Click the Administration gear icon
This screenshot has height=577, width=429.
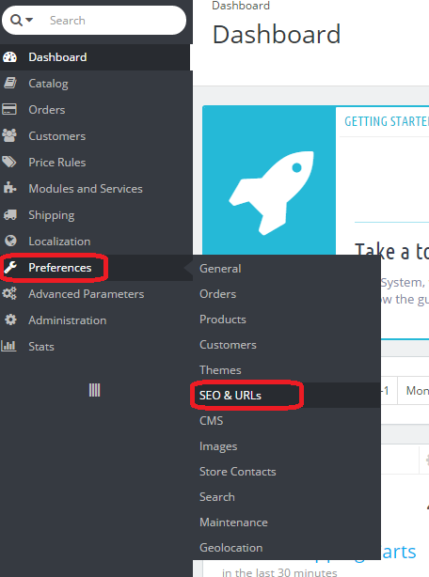tap(10, 320)
